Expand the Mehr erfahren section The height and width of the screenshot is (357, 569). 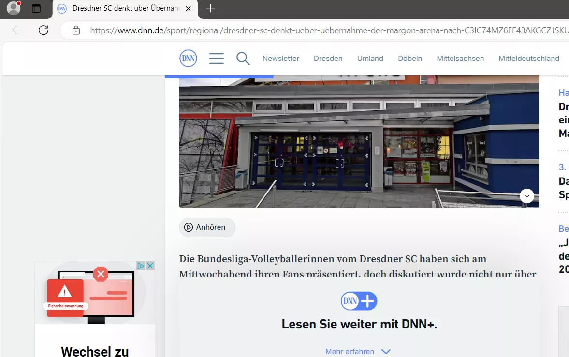point(358,351)
